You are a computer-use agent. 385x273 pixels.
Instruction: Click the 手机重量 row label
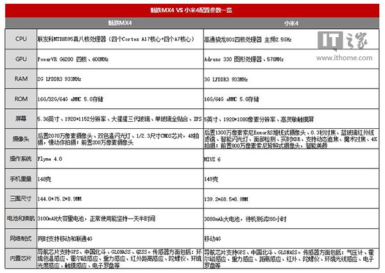tap(21, 177)
